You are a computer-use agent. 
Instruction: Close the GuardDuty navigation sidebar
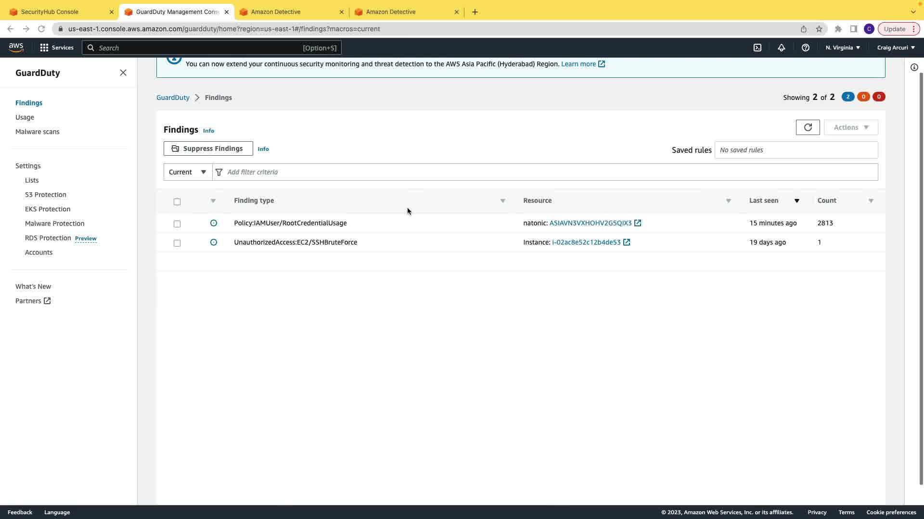pyautogui.click(x=123, y=73)
